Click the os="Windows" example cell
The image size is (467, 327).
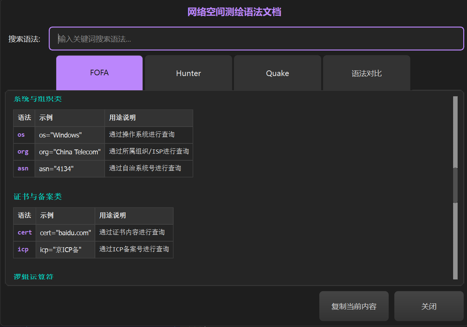coord(60,135)
